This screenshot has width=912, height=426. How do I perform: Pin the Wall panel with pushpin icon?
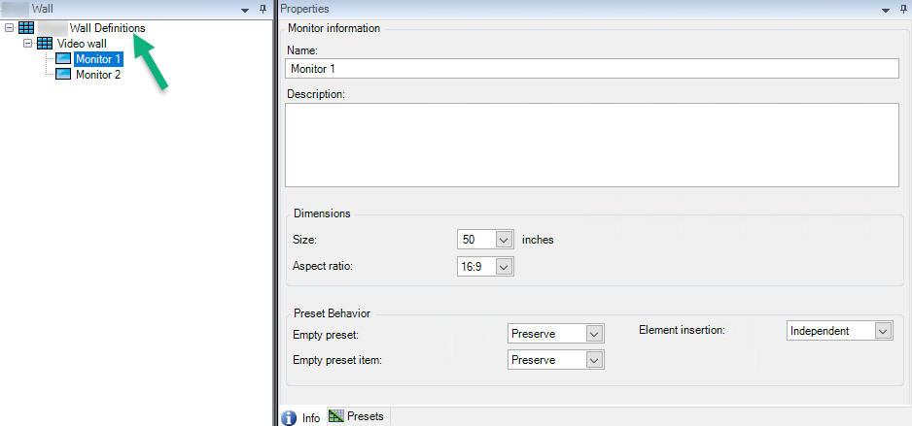pos(263,10)
